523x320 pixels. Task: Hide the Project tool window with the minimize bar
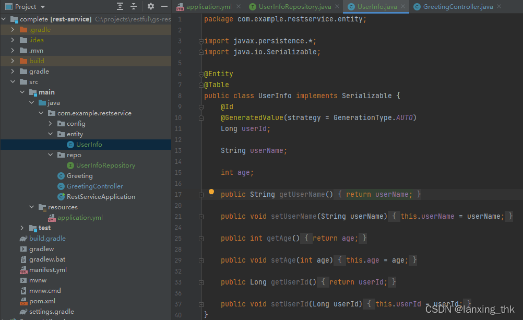(163, 6)
